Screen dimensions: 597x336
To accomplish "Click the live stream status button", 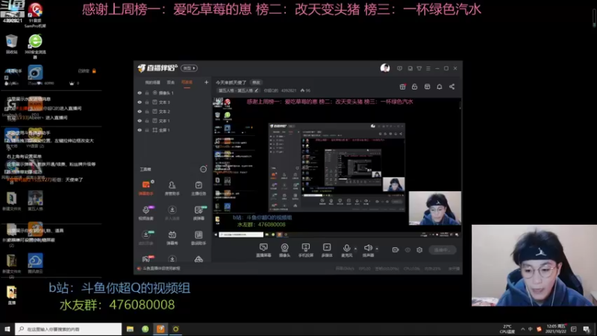I will pos(442,250).
